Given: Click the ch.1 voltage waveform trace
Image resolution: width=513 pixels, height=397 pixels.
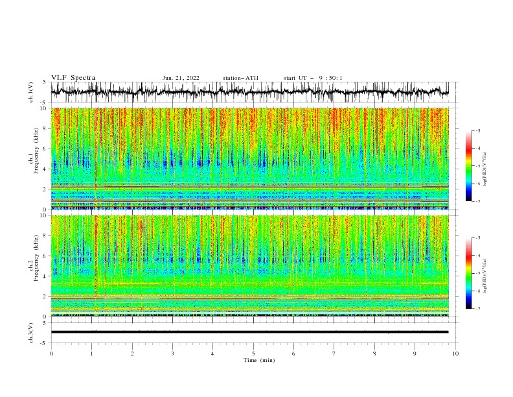Looking at the screenshot, I should [x=249, y=92].
